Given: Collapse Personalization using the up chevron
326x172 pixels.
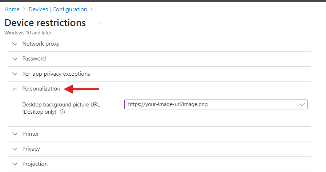Looking at the screenshot, I should (15, 89).
